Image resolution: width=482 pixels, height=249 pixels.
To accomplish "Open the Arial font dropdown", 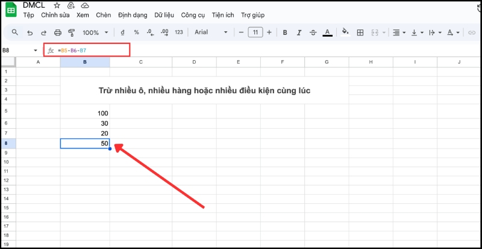I will 211,32.
